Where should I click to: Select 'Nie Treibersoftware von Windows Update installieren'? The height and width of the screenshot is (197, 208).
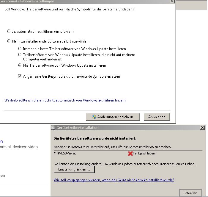pos(20,65)
